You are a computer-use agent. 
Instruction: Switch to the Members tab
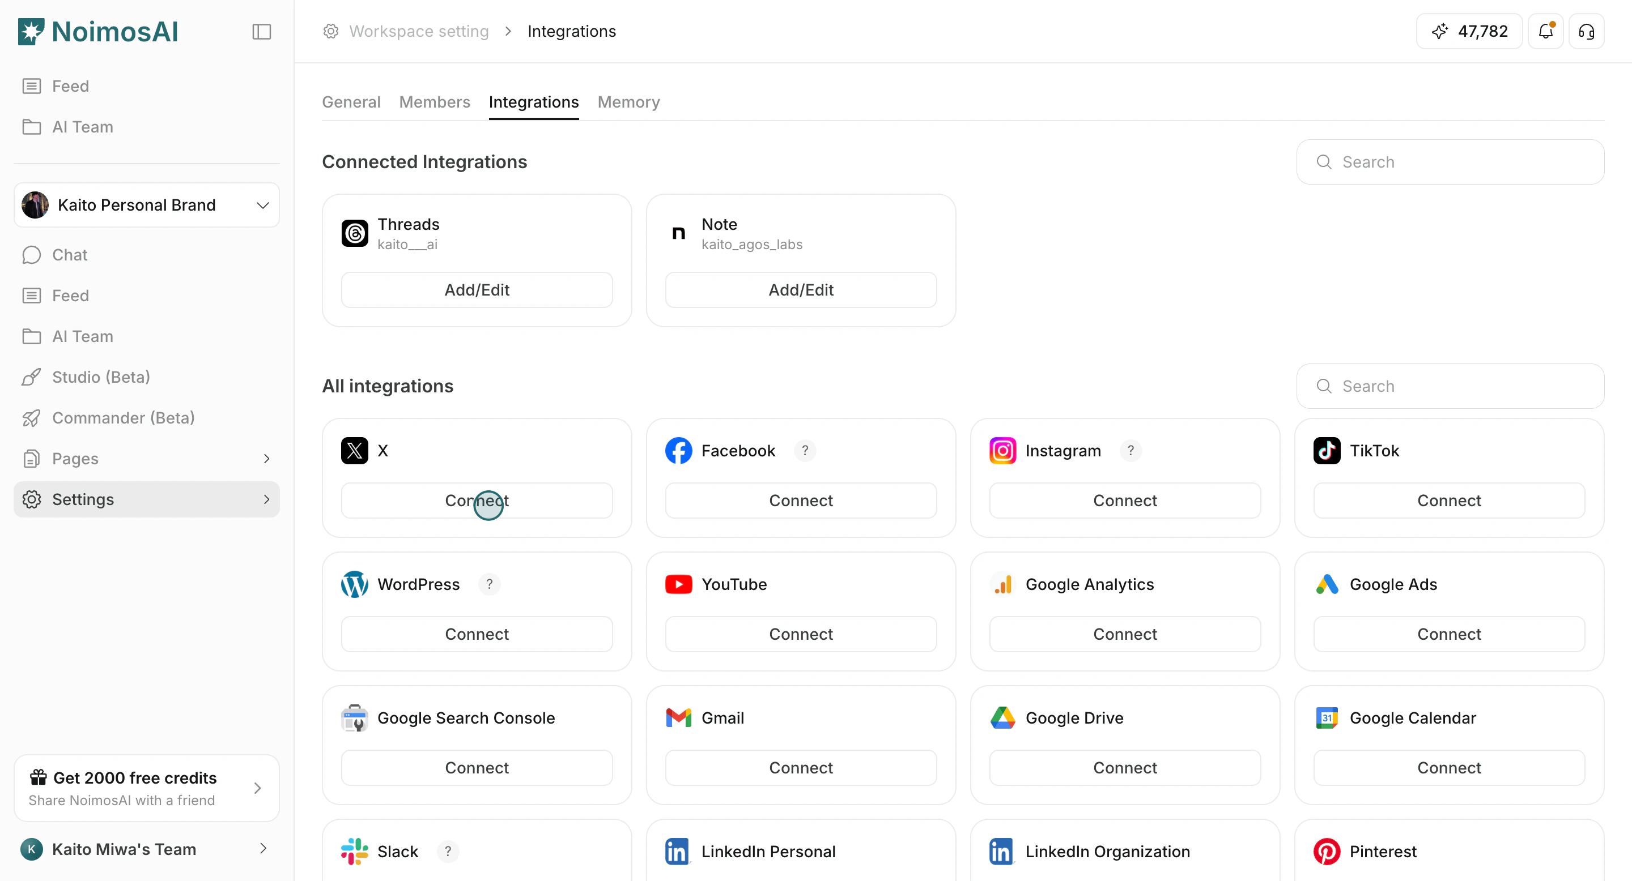434,102
